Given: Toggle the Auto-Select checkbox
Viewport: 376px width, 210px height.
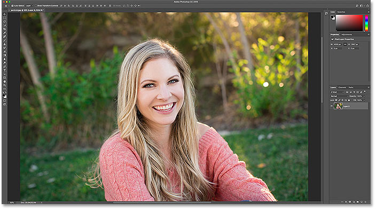Looking at the screenshot, I should (x=12, y=6).
